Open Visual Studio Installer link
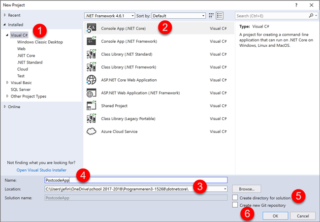This screenshot has width=320, height=222. [x=41, y=170]
